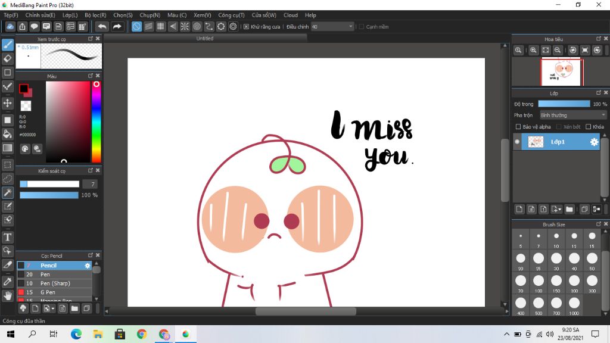The width and height of the screenshot is (610, 343).
Task: Select the Bucket fill tool
Action: pos(7,134)
